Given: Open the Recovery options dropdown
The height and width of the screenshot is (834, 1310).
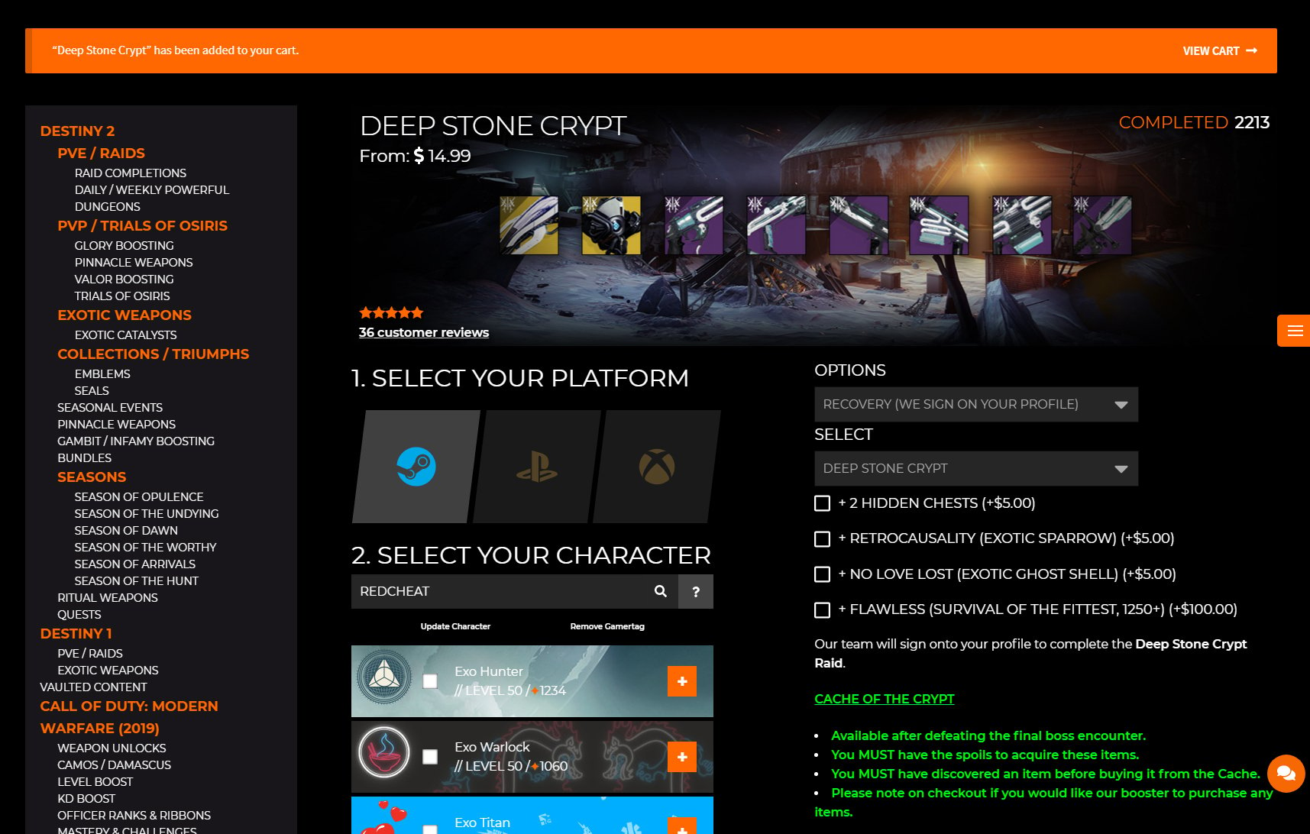Looking at the screenshot, I should point(976,404).
